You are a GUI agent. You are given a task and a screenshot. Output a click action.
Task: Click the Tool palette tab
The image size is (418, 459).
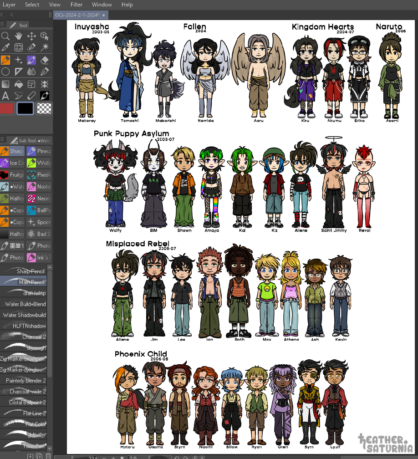pyautogui.click(x=18, y=25)
